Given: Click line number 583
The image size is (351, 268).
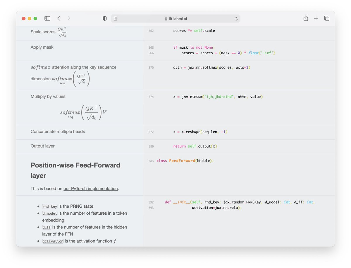Looking at the screenshot, I should [x=151, y=161].
